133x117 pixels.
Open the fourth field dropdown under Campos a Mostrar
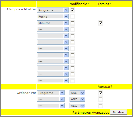click(x=53, y=29)
